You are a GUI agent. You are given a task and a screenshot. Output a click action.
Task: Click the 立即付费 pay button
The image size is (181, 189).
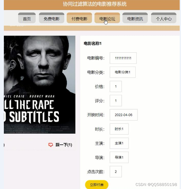(x=97, y=185)
